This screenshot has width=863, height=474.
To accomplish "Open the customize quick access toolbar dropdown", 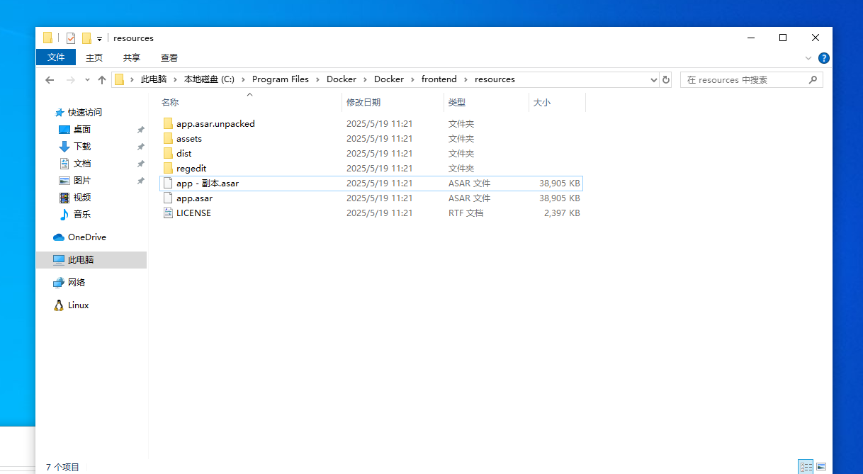I will [x=100, y=38].
